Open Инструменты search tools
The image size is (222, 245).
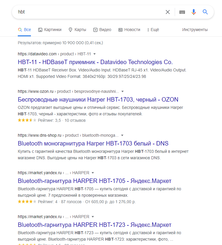pos(195,30)
